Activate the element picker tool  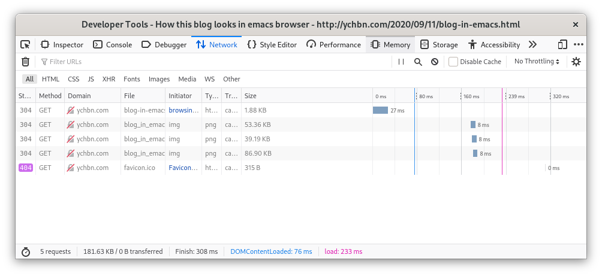25,44
